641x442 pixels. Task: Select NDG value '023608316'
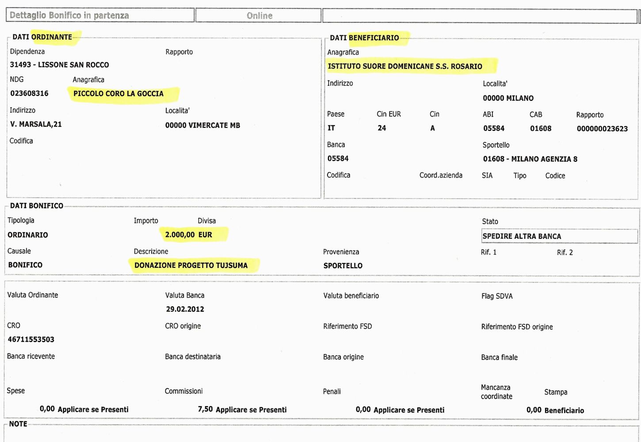pyautogui.click(x=29, y=93)
